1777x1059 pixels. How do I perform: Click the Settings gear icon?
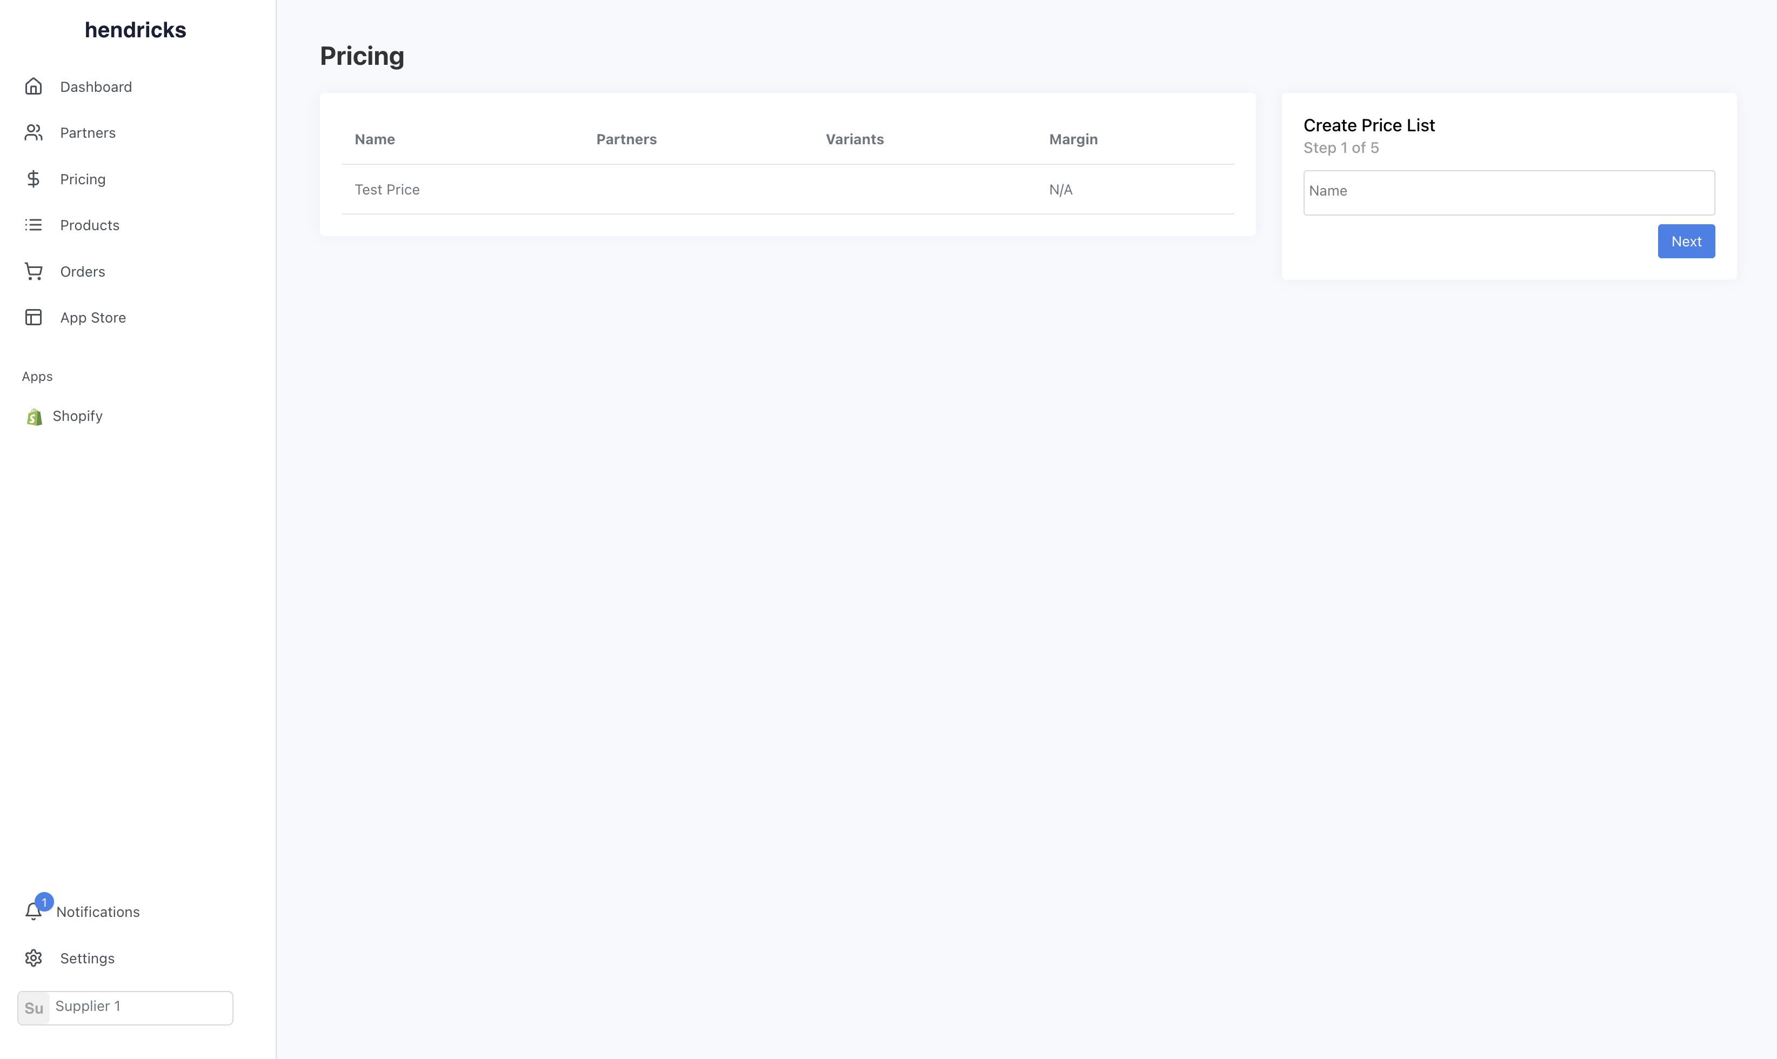click(33, 958)
